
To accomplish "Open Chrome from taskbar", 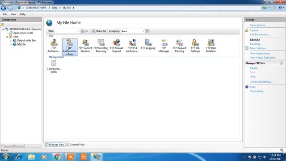I will pyautogui.click(x=58, y=157).
